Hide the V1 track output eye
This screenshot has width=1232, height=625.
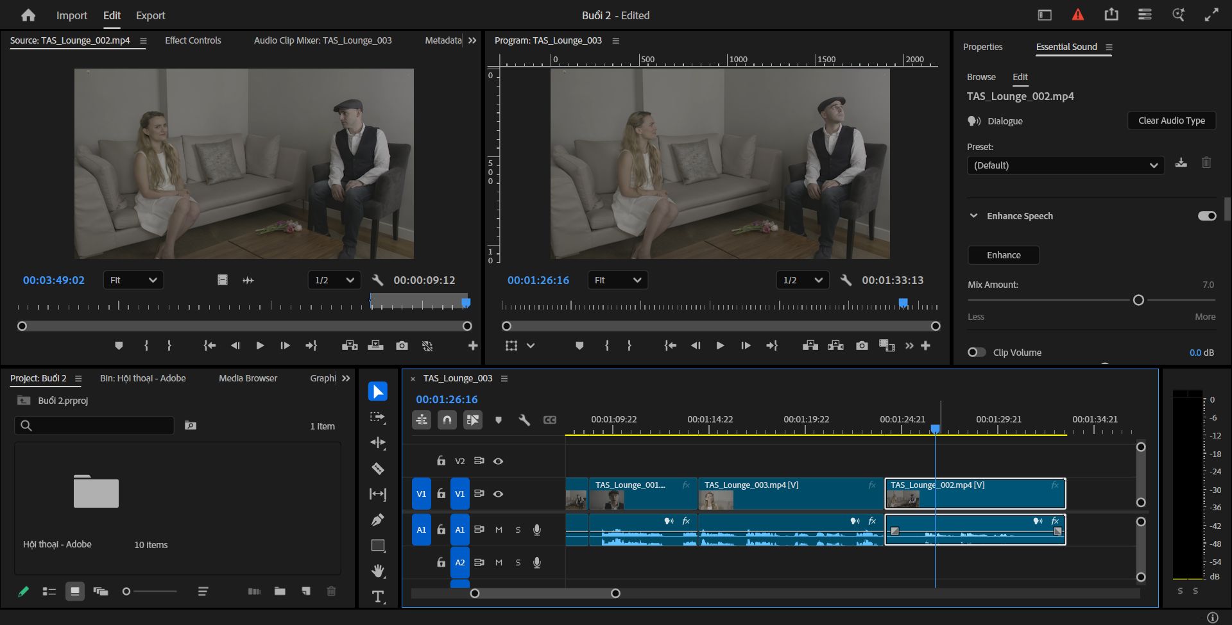pyautogui.click(x=498, y=494)
